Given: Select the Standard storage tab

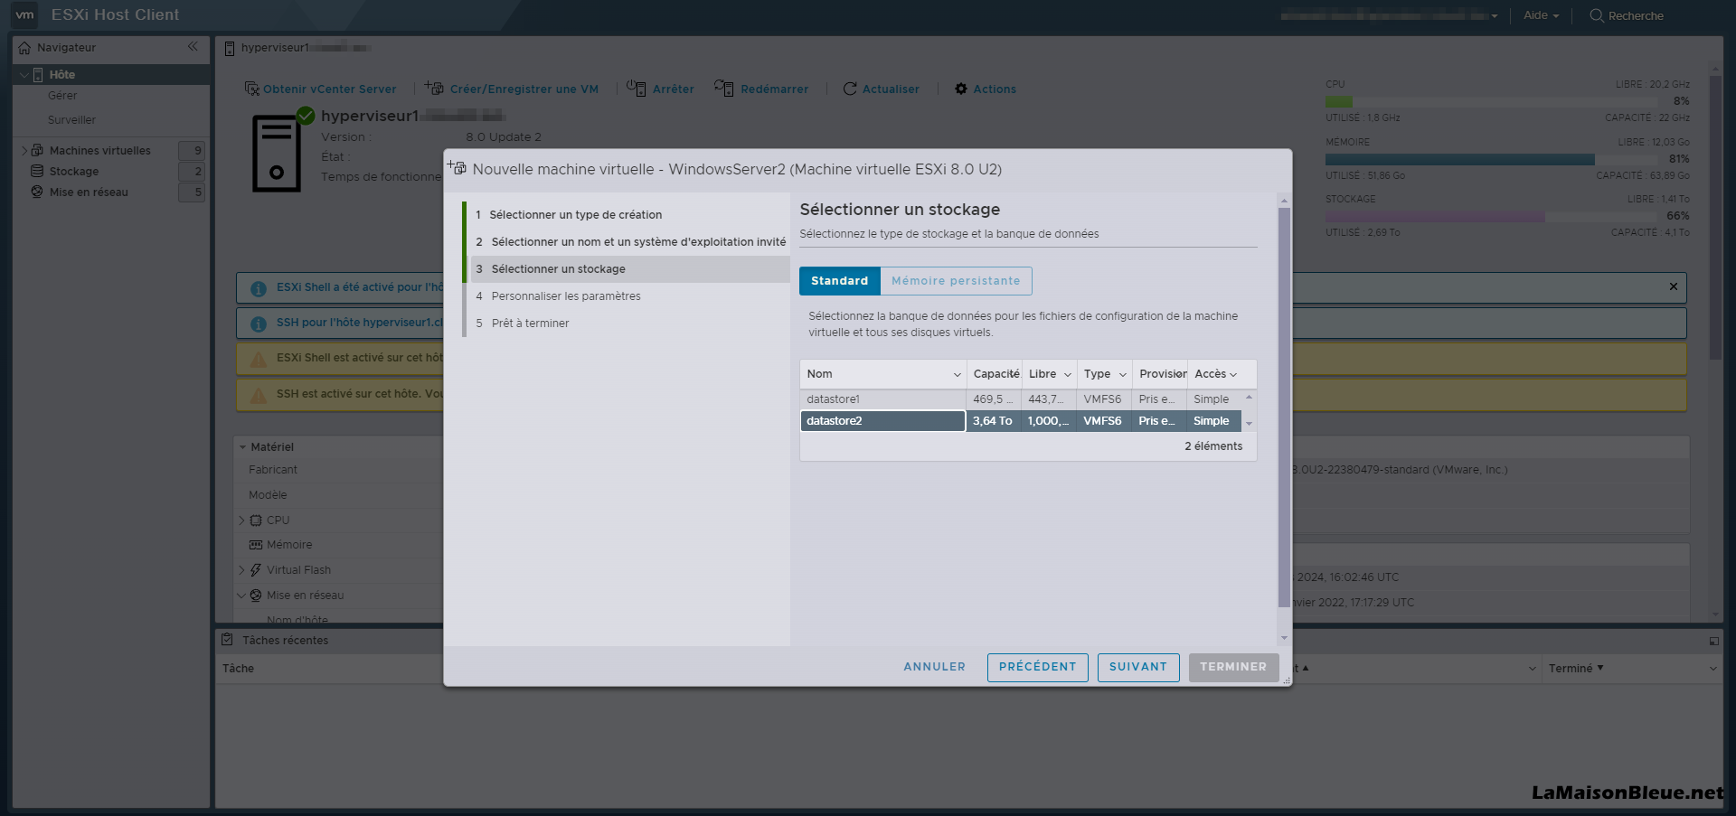Looking at the screenshot, I should point(839,281).
